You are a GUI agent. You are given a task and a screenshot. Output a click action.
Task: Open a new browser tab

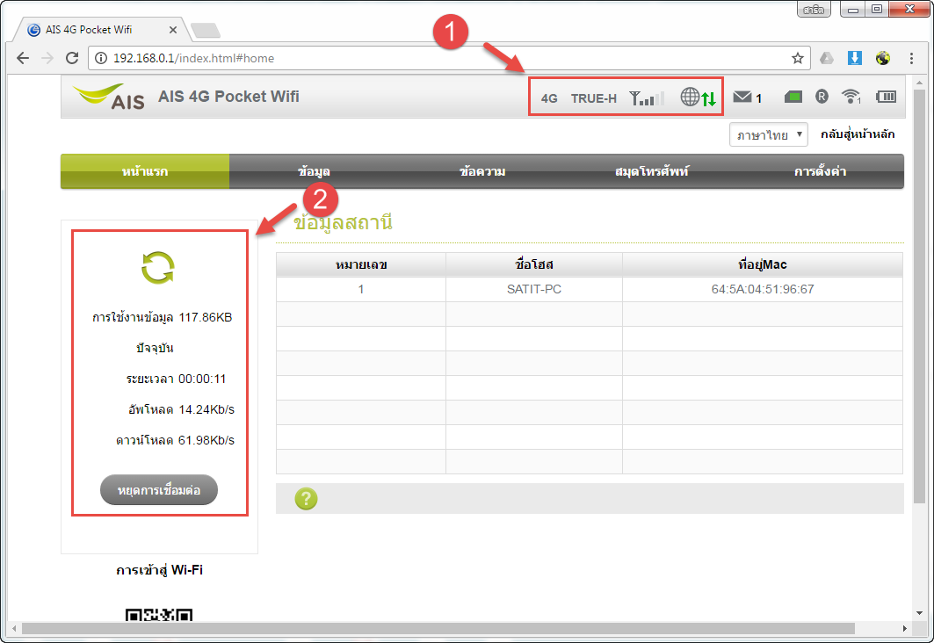[206, 31]
